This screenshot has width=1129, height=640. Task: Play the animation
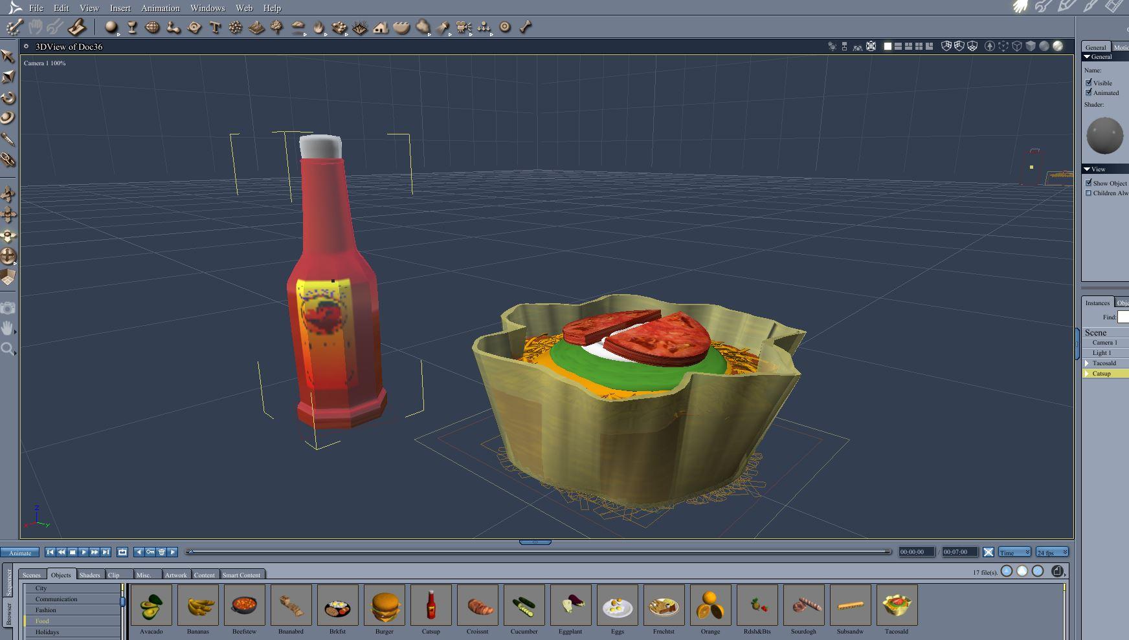84,552
